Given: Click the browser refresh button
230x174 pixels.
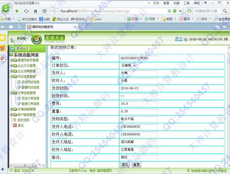Looking at the screenshot, I should 26,11.
